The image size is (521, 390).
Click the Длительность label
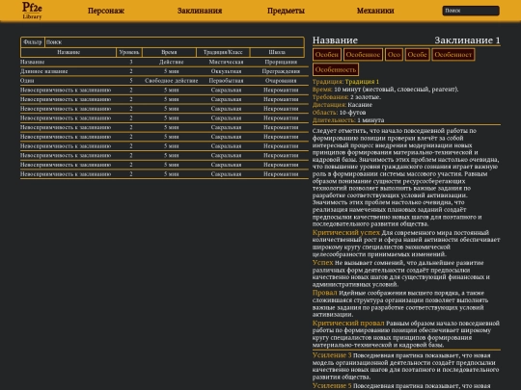pos(334,120)
